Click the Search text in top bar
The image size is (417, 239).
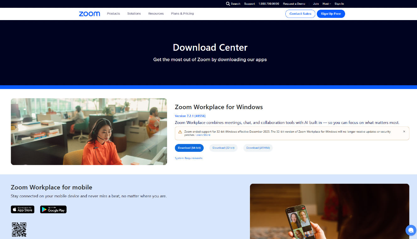(x=236, y=4)
